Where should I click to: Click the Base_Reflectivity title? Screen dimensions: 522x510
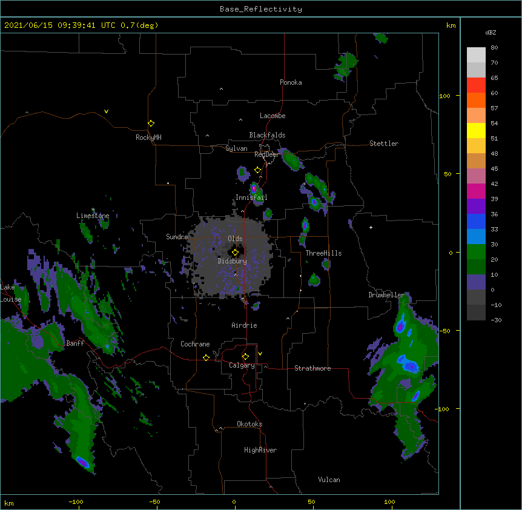tap(261, 9)
